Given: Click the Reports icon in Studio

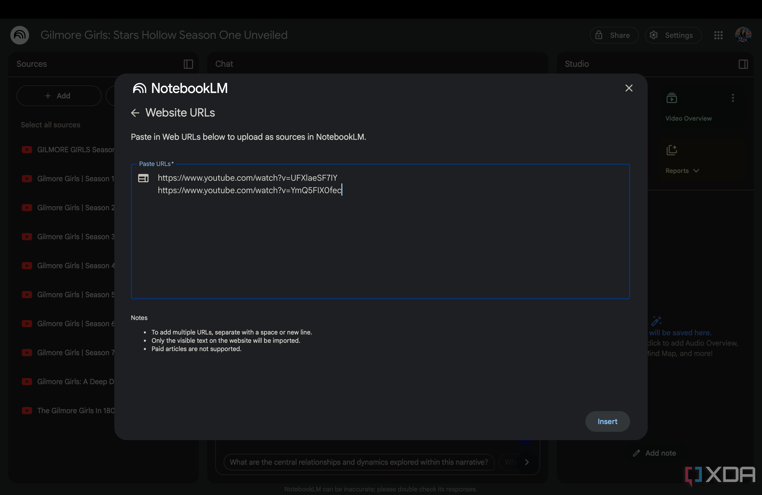Looking at the screenshot, I should point(671,150).
